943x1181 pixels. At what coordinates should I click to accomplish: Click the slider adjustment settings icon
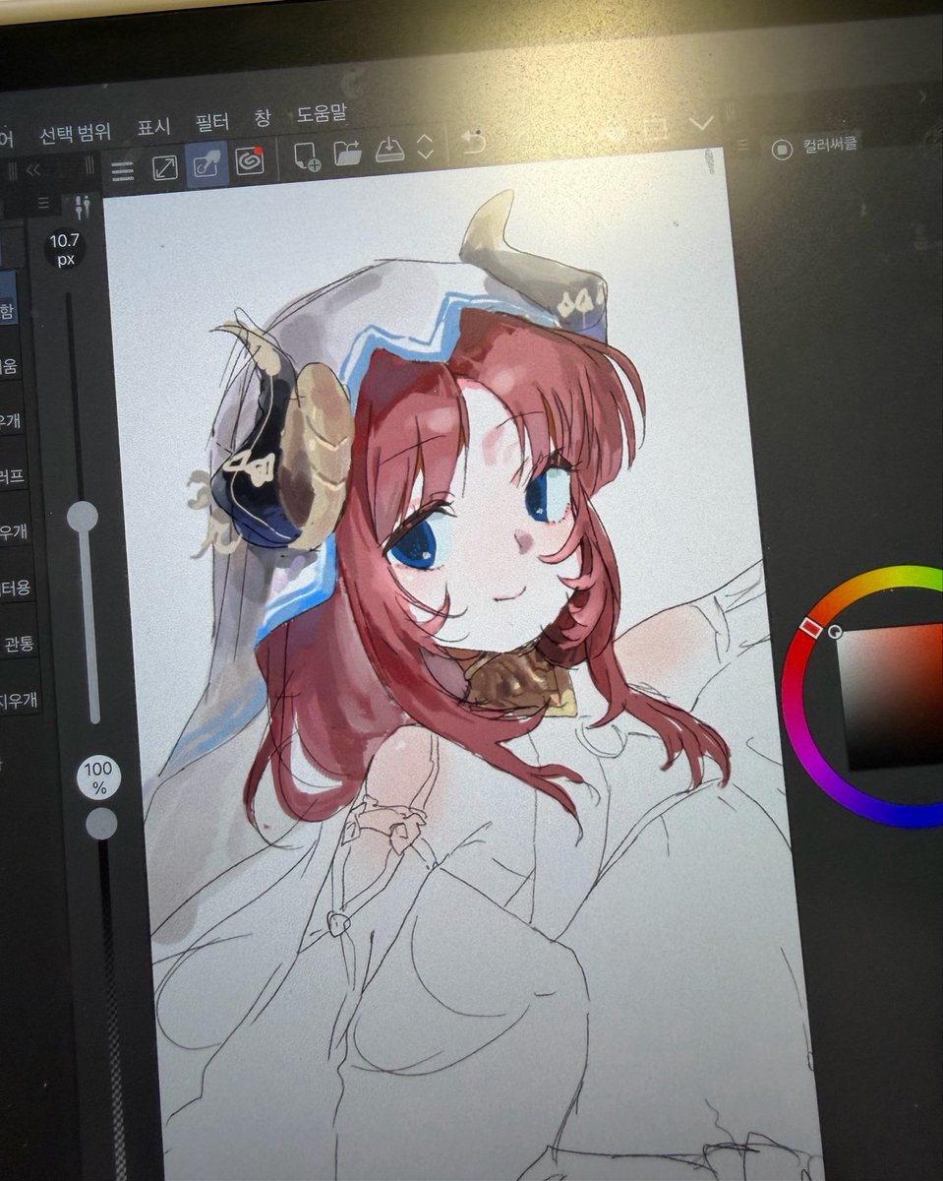click(83, 205)
